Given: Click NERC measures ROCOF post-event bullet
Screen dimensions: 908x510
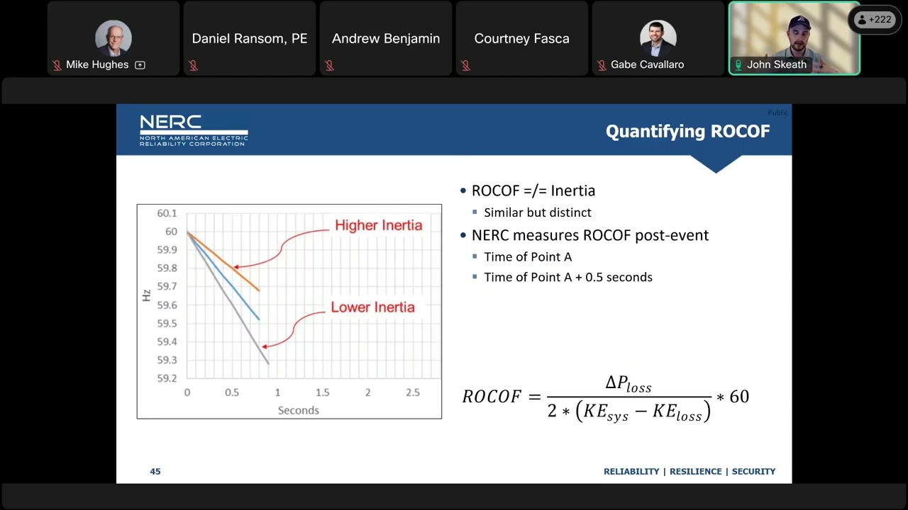Looking at the screenshot, I should click(x=590, y=235).
